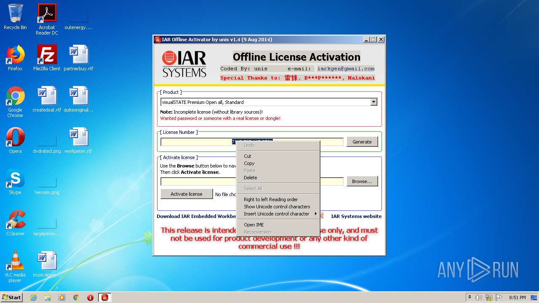Expand Insert Unicode control character submenu
The height and width of the screenshot is (303, 539).
pos(278,214)
